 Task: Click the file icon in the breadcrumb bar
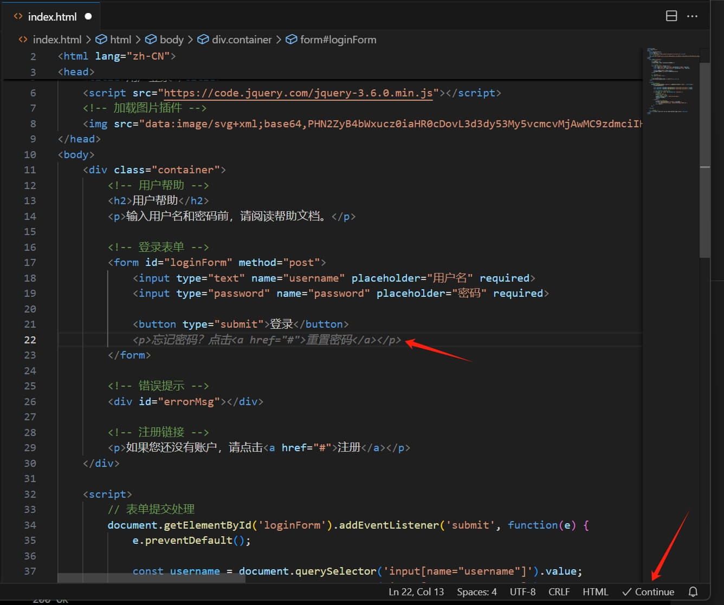coord(22,39)
